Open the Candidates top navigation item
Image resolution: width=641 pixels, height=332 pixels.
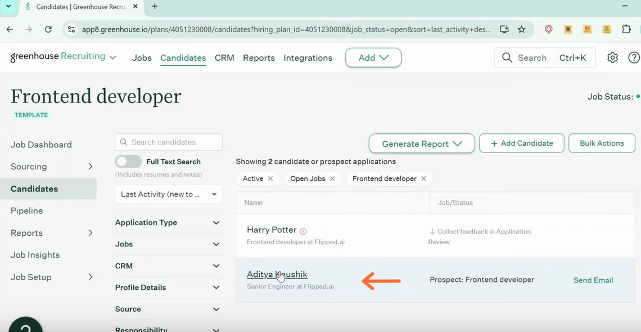click(x=183, y=57)
